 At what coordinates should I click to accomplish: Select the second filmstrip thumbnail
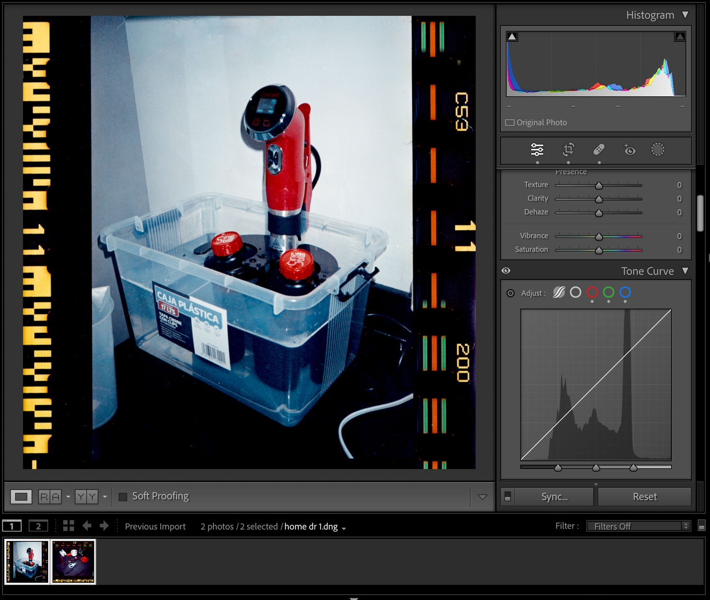(73, 562)
